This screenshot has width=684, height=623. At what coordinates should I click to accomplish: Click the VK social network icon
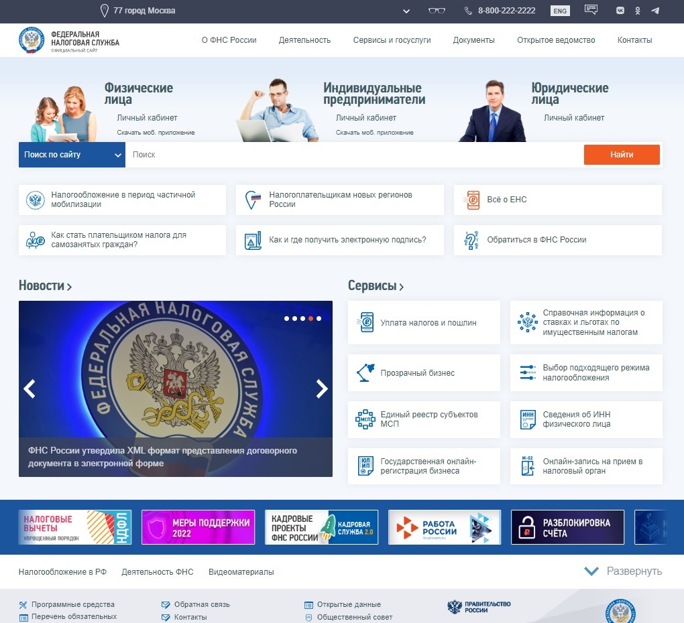click(x=620, y=11)
